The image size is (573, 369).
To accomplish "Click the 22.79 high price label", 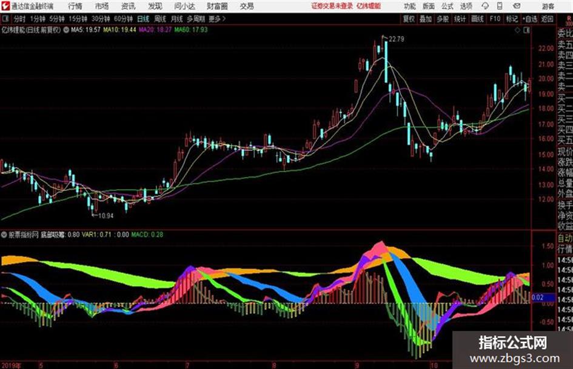I will [x=397, y=39].
